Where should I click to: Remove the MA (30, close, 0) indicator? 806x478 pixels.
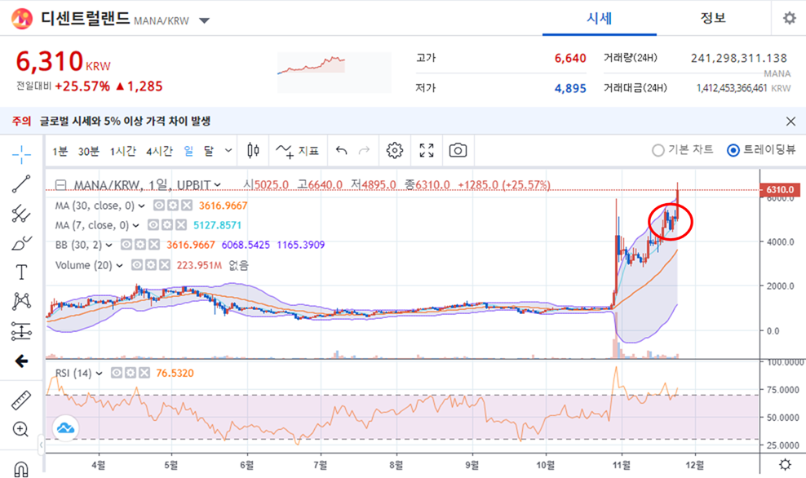(186, 206)
